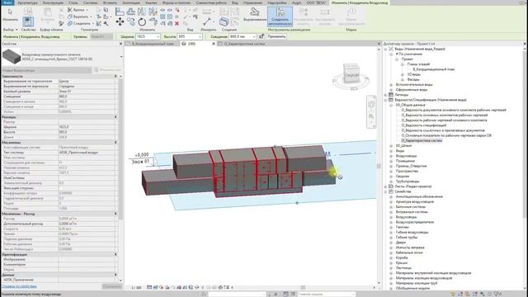Collapse the Ведомости/Спецификации tree node
The image size is (528, 297).
(x=385, y=100)
